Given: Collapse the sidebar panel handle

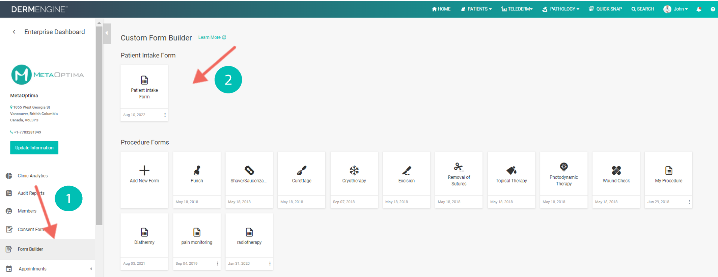Looking at the screenshot, I should (107, 33).
